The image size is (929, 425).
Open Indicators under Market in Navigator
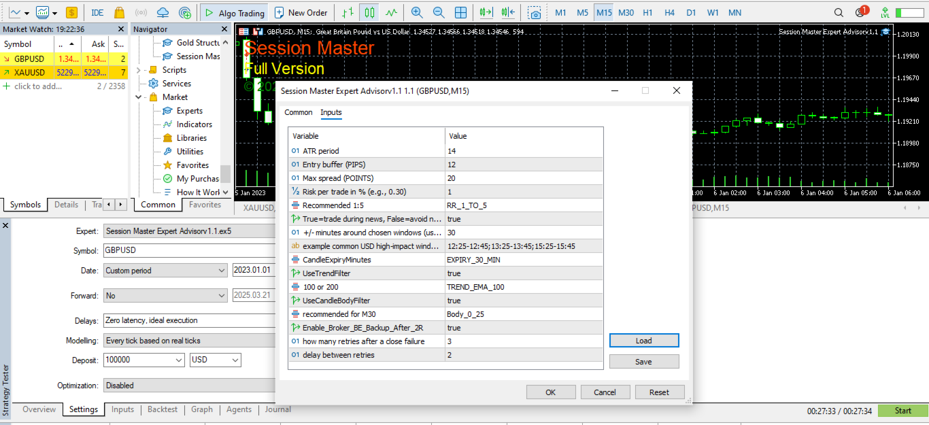tap(194, 124)
